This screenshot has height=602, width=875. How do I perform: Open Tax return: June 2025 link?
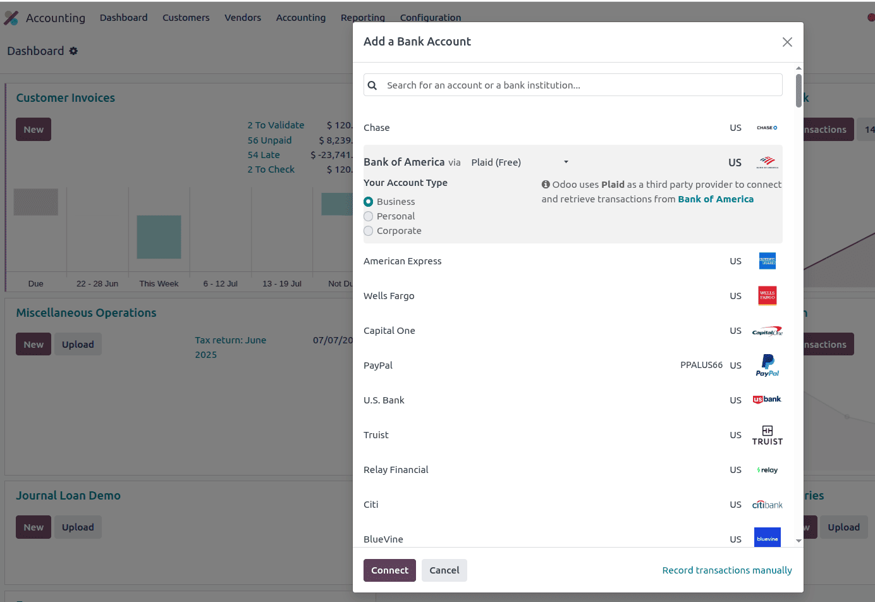pos(230,347)
